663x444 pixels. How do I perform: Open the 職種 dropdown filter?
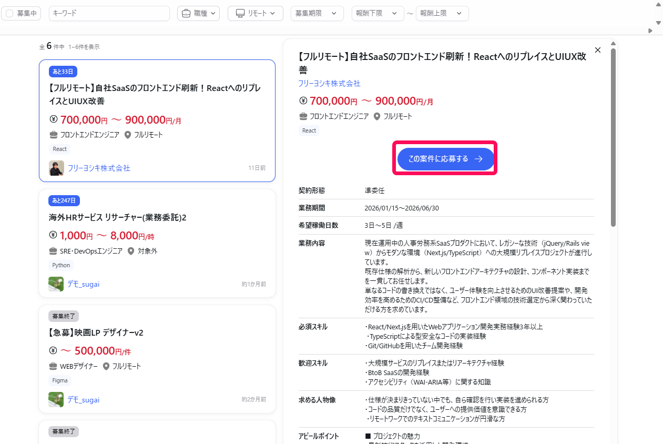pos(199,14)
